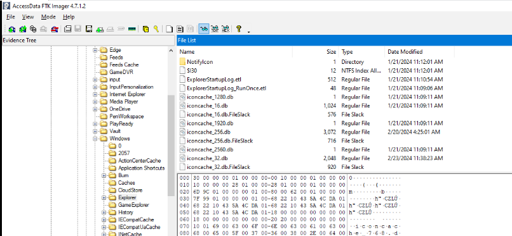Select the Feeds Cache tree folder
This screenshot has height=236, width=512.
pos(124,65)
